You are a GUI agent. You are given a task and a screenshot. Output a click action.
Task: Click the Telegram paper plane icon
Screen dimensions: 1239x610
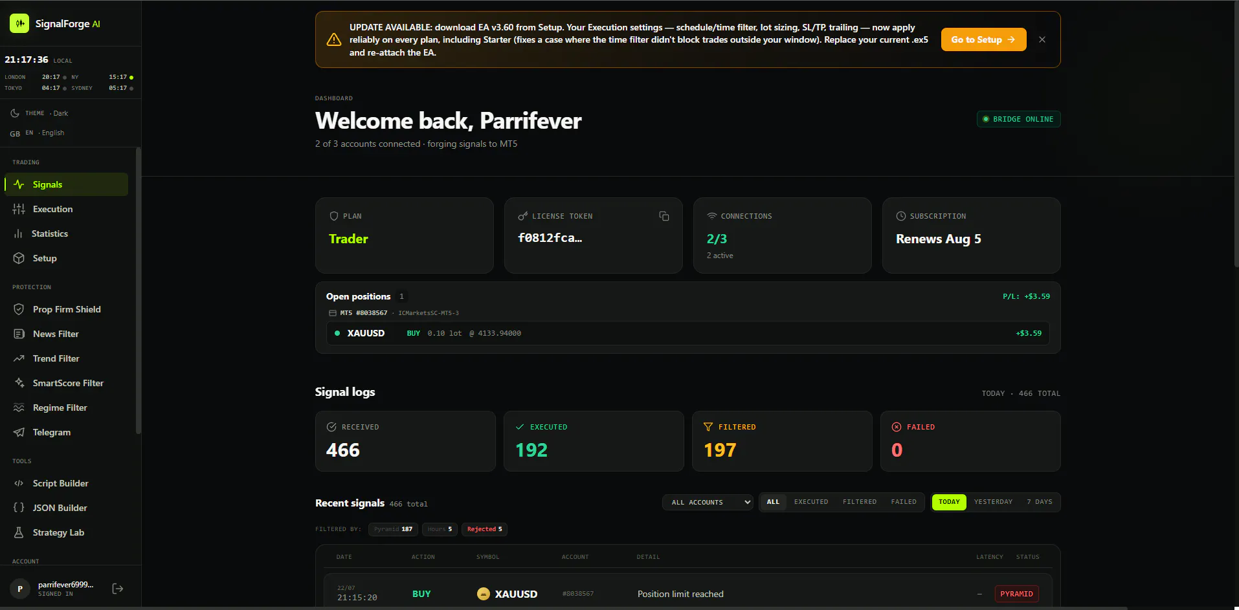pyautogui.click(x=19, y=432)
